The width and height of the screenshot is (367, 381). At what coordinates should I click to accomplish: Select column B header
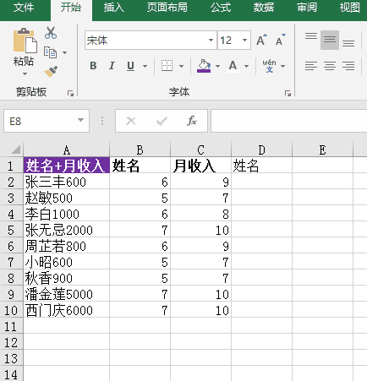(140, 150)
